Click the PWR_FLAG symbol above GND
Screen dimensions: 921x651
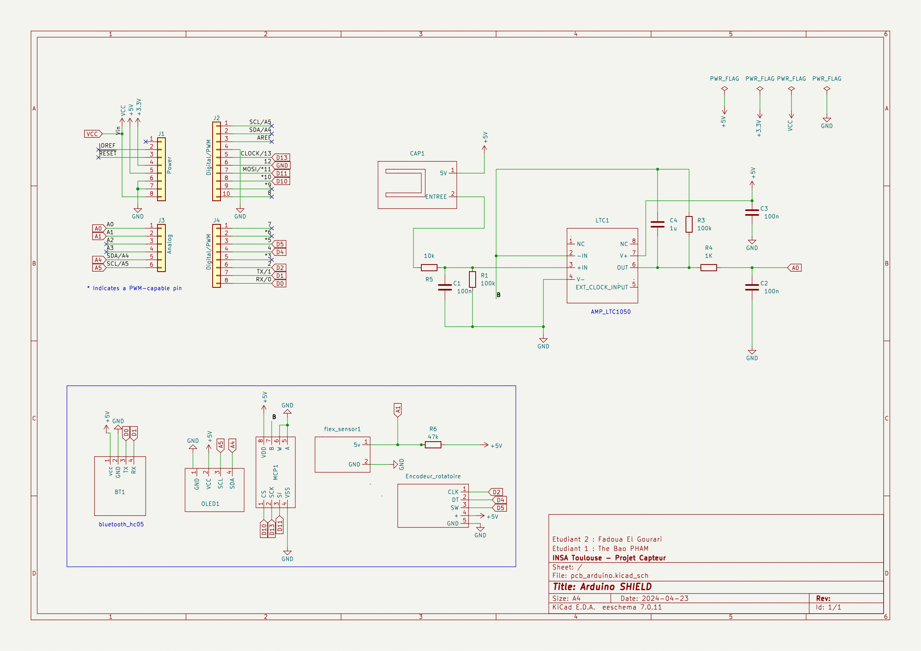[x=827, y=89]
